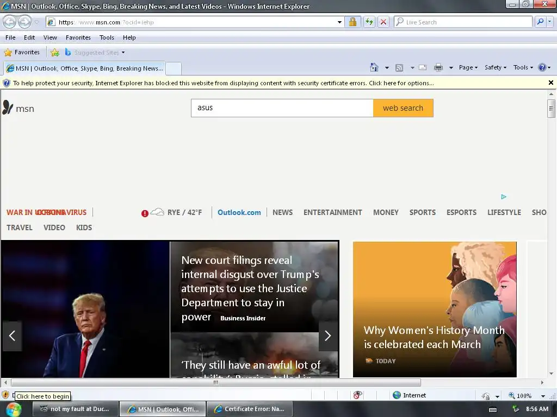Go to the VIDEO section

point(54,228)
